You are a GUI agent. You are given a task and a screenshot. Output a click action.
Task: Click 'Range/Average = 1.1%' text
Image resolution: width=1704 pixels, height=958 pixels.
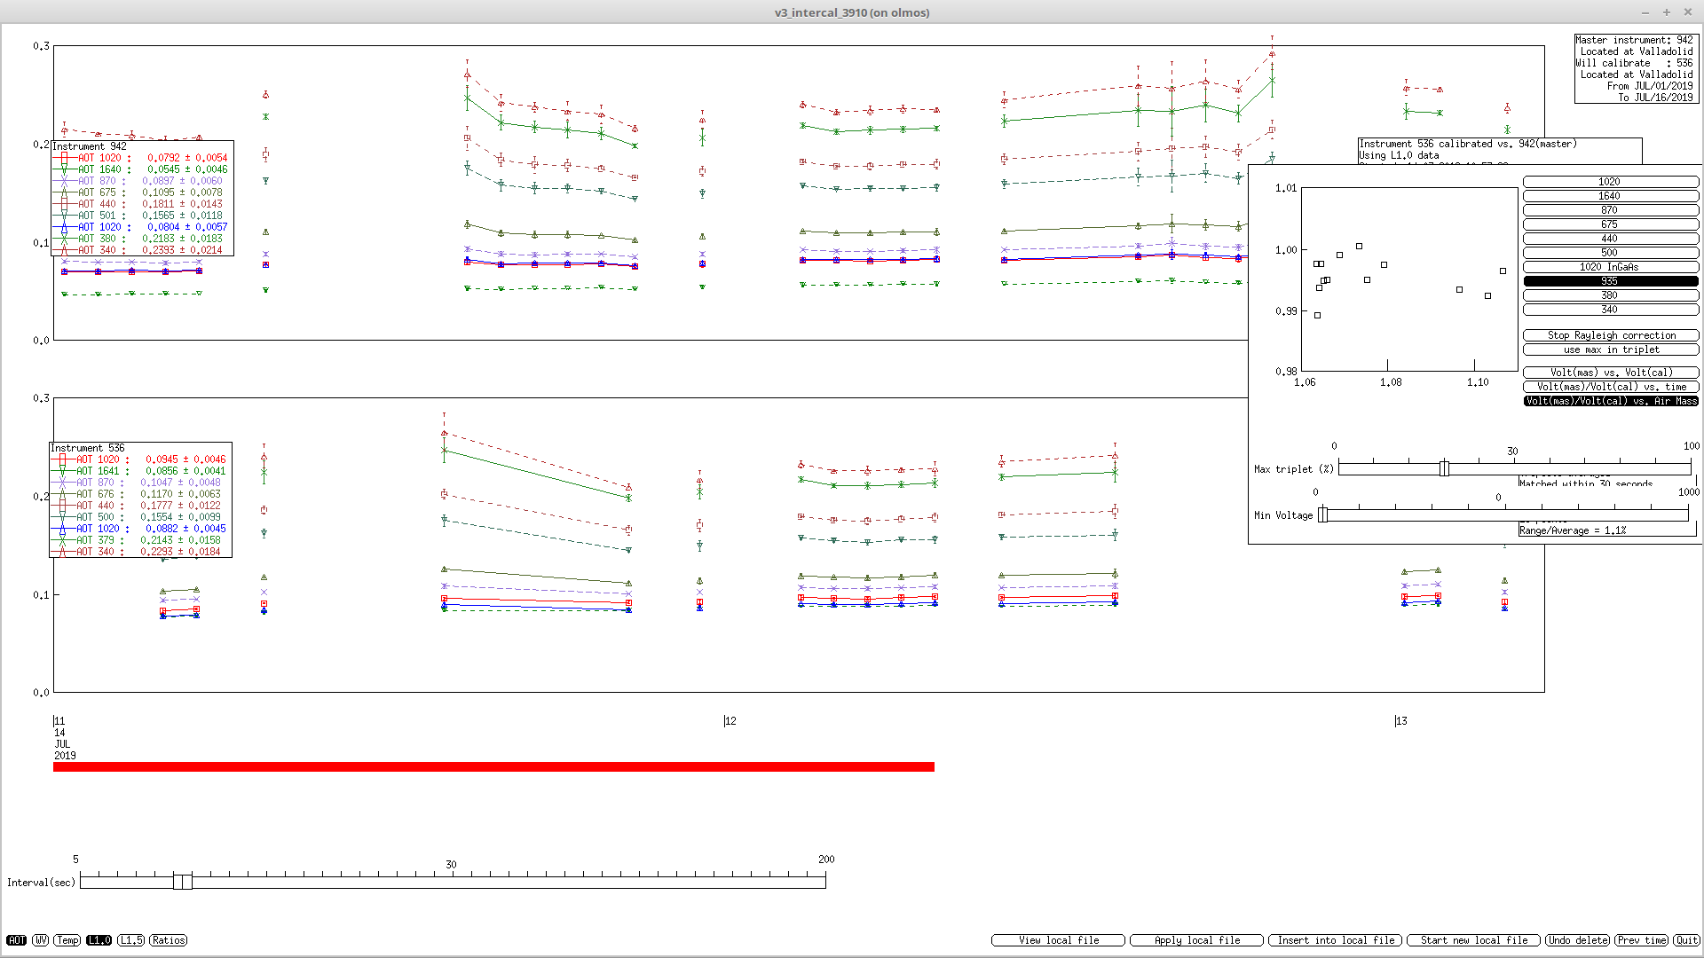pos(1573,530)
